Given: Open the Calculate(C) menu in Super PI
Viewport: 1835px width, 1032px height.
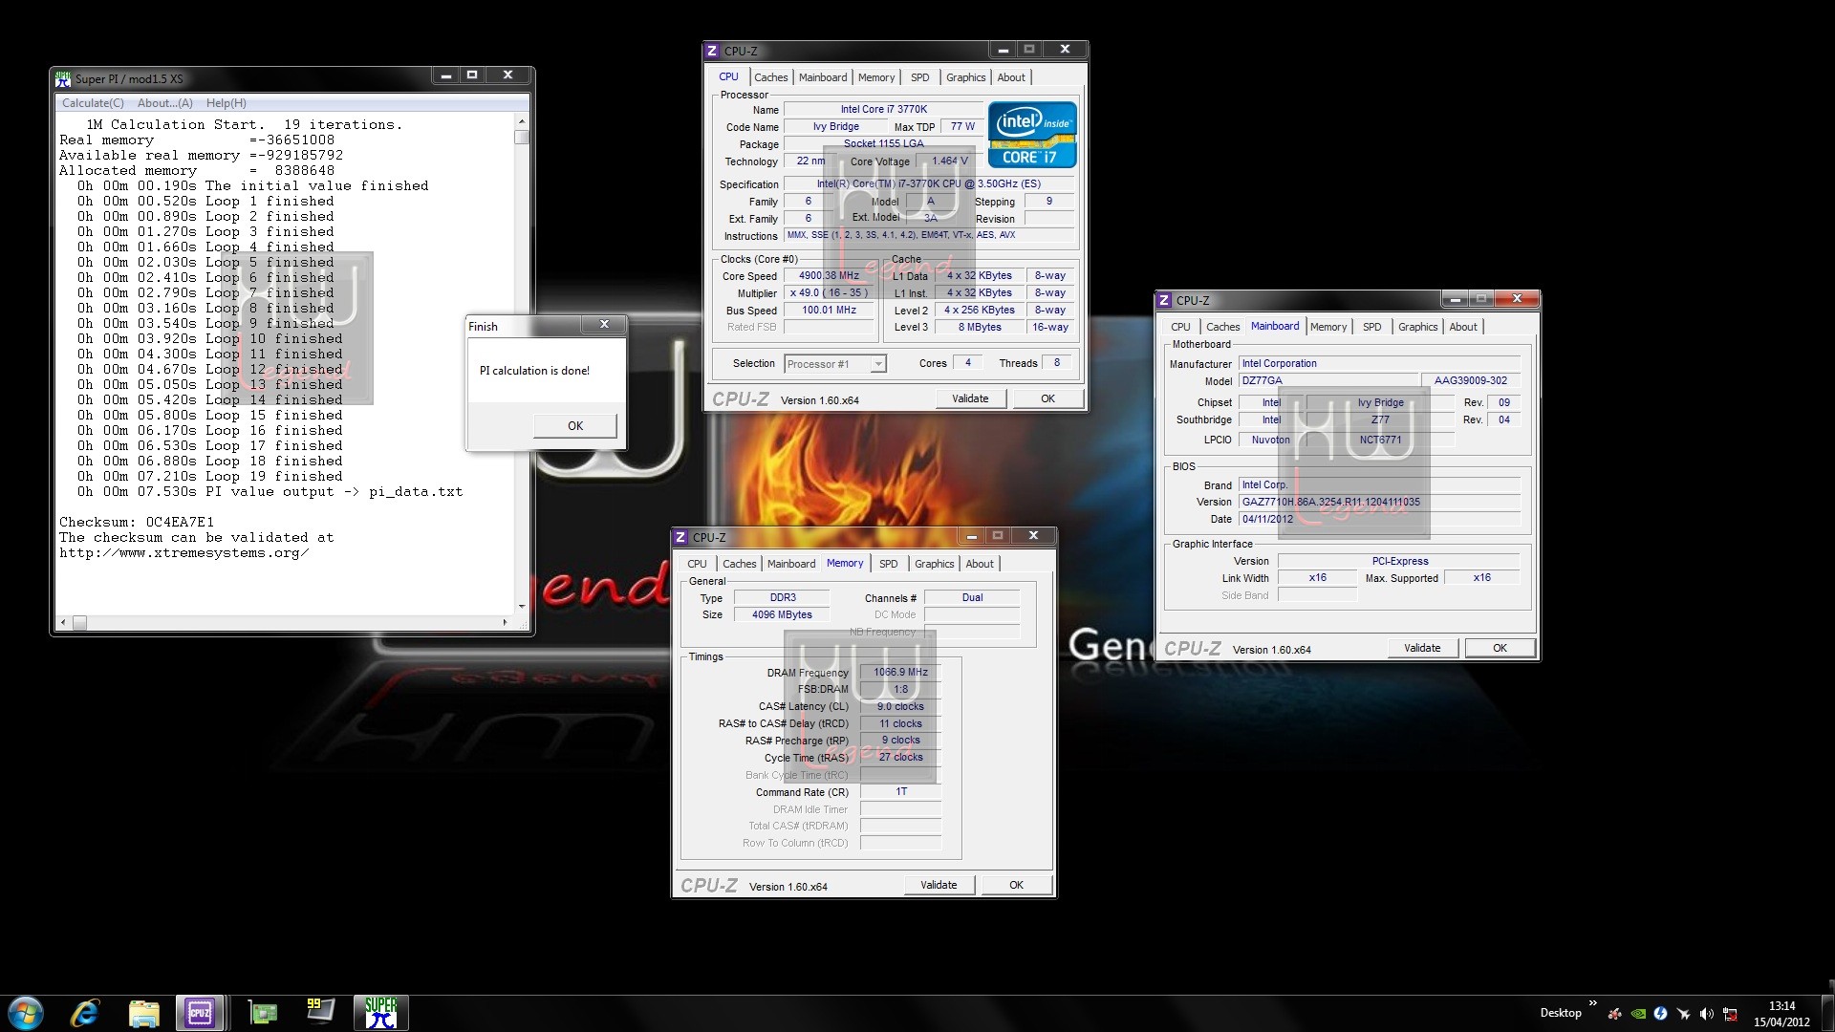Looking at the screenshot, I should 93,103.
